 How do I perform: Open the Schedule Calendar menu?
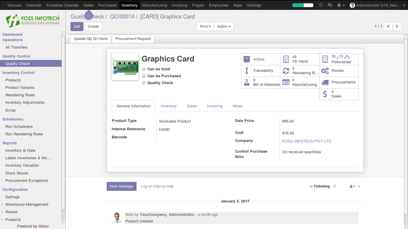(x=63, y=5)
